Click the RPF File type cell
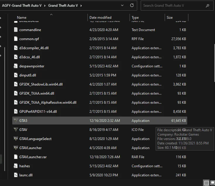This screenshot has width=215, height=186. (137, 39)
